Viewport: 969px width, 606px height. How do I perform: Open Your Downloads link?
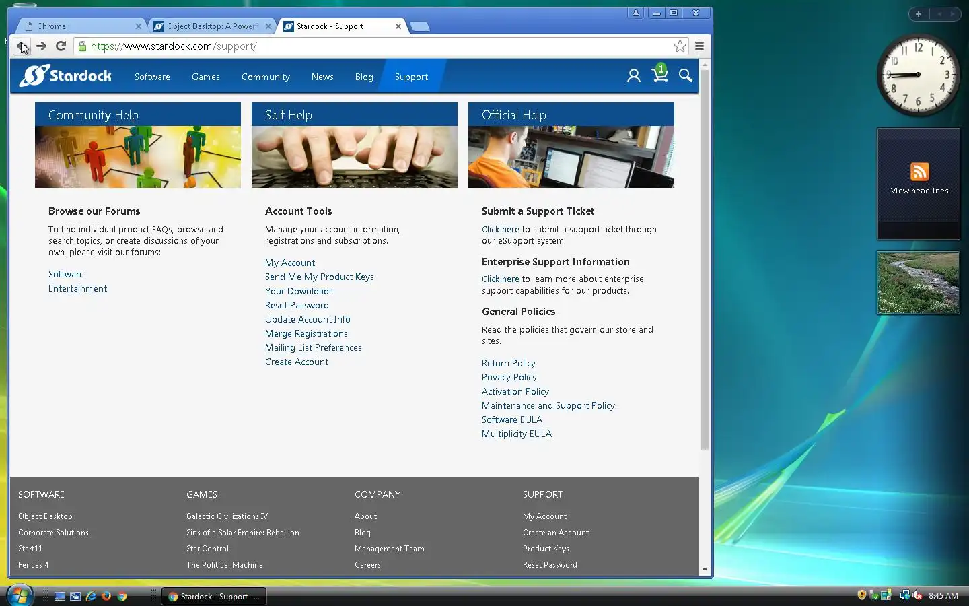[299, 291]
